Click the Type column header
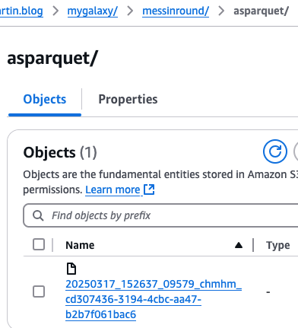 [278, 246]
